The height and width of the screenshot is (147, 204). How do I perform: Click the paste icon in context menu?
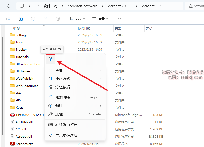tap(51, 59)
